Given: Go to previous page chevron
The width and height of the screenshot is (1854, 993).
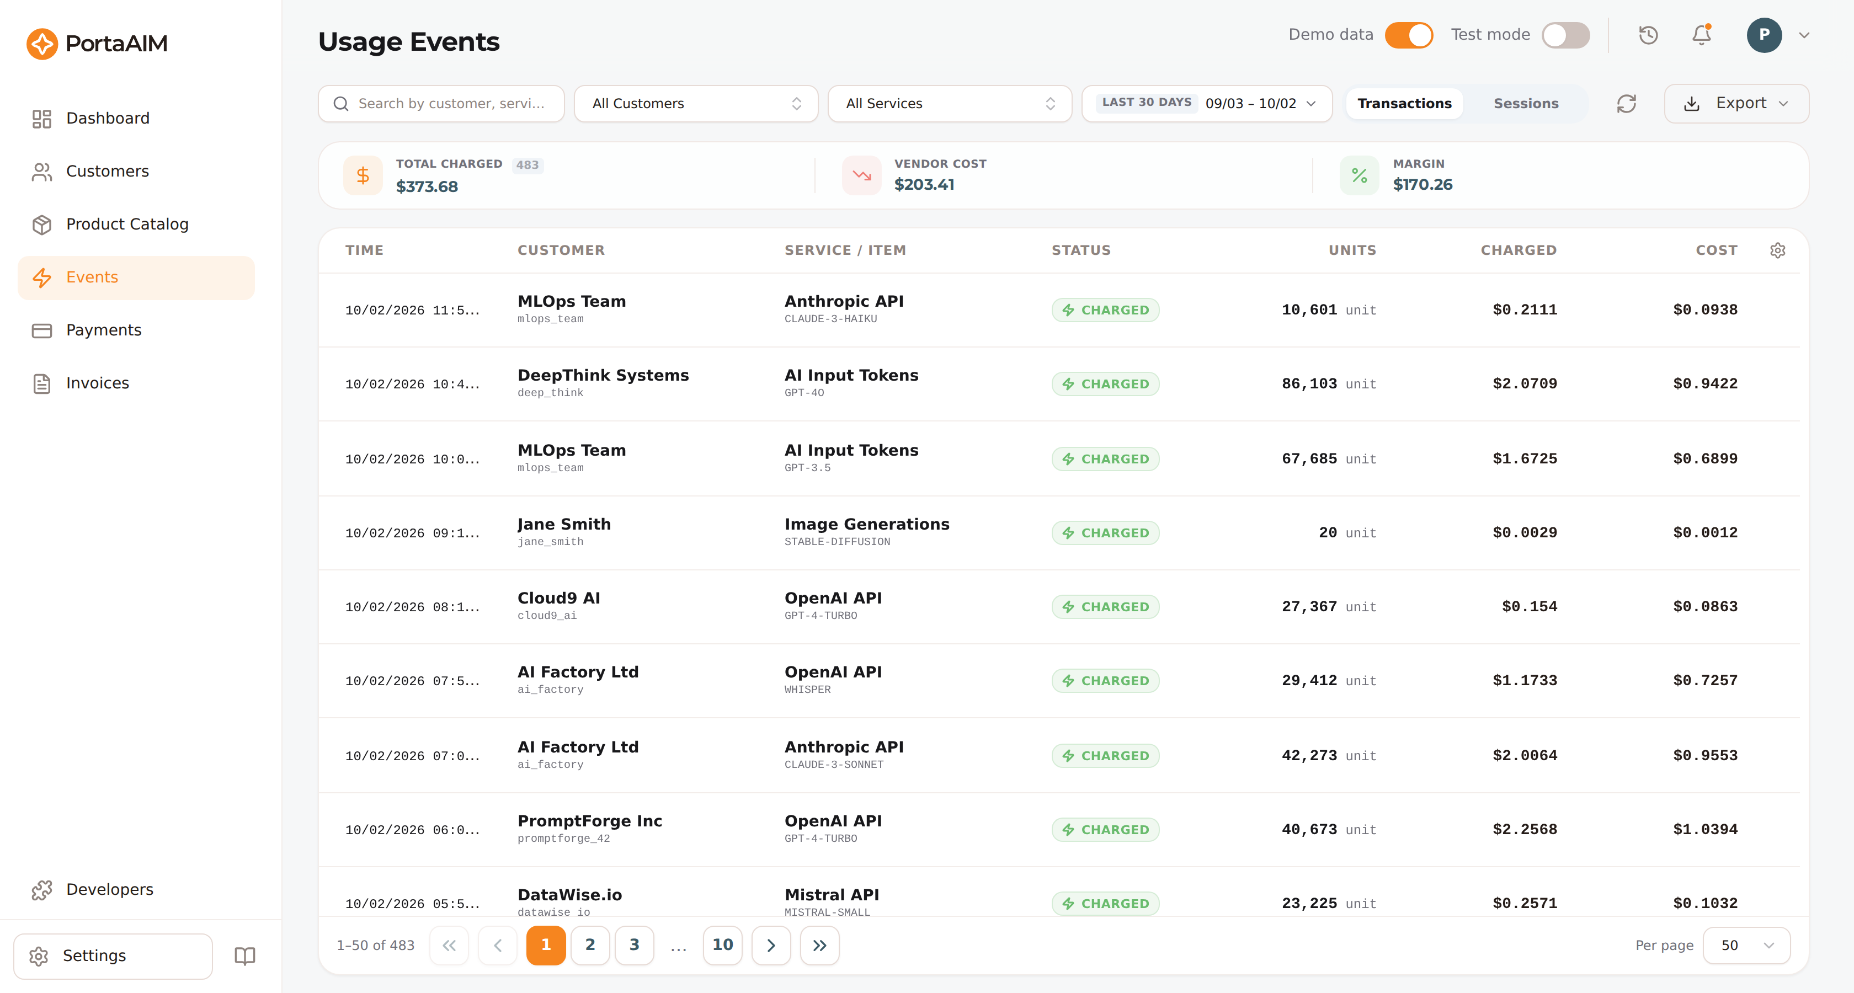Looking at the screenshot, I should tap(497, 945).
